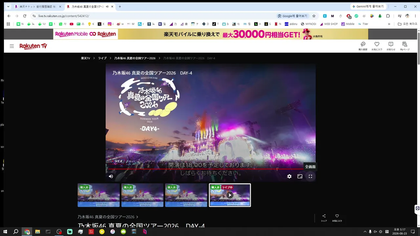The width and height of the screenshot is (420, 236).
Task: Select second DAY thumbnail marked 購入済
Action: [142, 195]
